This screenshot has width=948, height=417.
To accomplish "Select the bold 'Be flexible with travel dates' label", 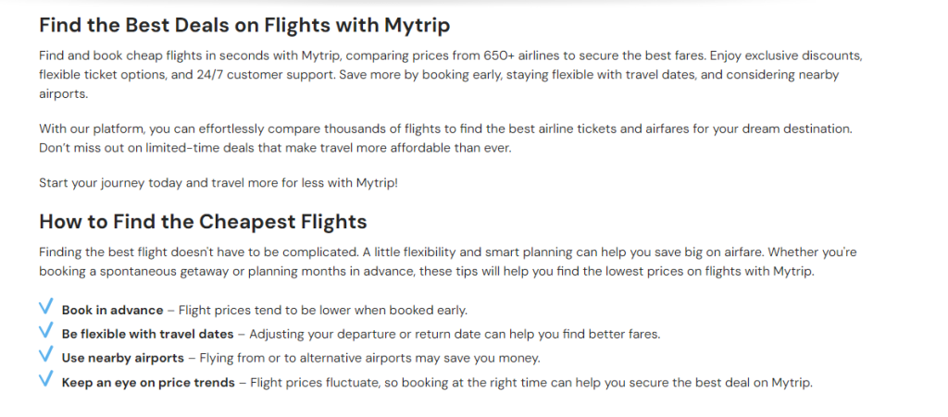I will (x=147, y=335).
